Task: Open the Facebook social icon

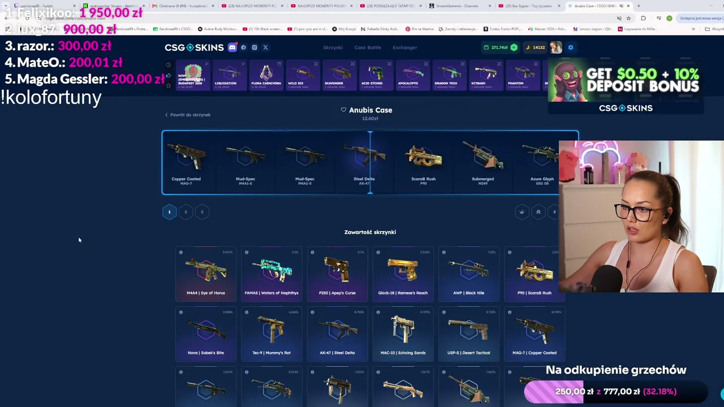Action: pyautogui.click(x=244, y=47)
